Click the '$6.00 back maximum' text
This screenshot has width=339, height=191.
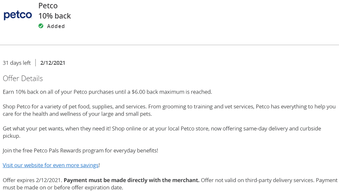tap(158, 92)
